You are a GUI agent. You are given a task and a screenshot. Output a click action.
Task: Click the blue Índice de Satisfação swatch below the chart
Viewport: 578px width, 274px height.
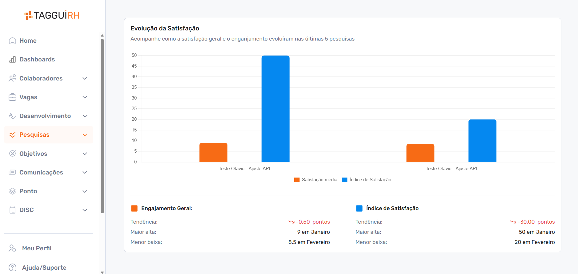point(359,208)
